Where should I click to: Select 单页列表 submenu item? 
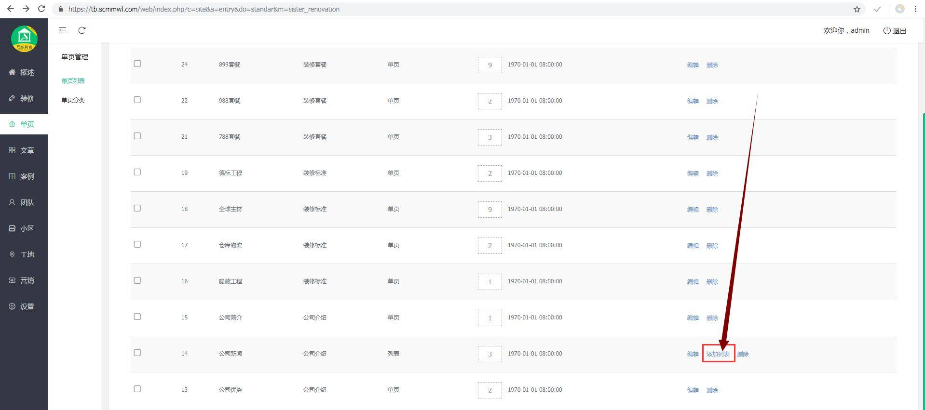73,81
